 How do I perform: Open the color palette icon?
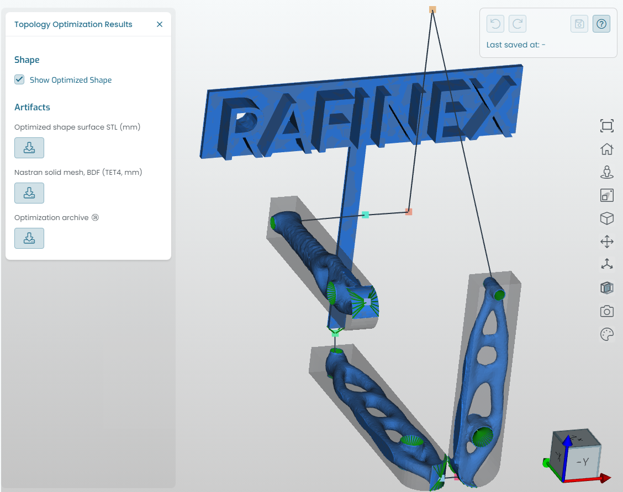pos(607,334)
